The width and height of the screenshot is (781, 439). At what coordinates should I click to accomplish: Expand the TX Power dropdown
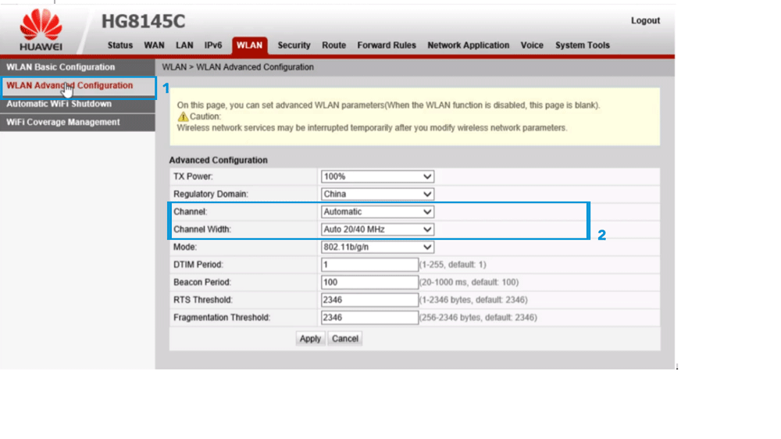click(x=377, y=177)
